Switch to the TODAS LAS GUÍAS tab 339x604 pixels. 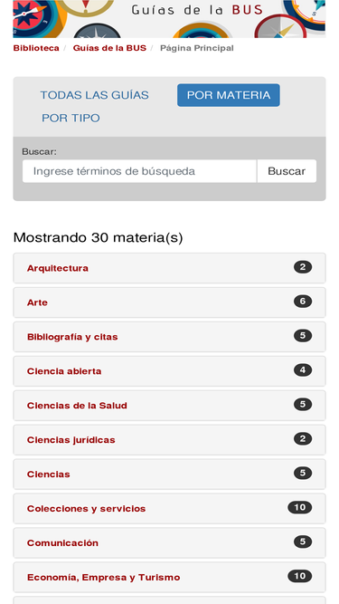pyautogui.click(x=95, y=95)
